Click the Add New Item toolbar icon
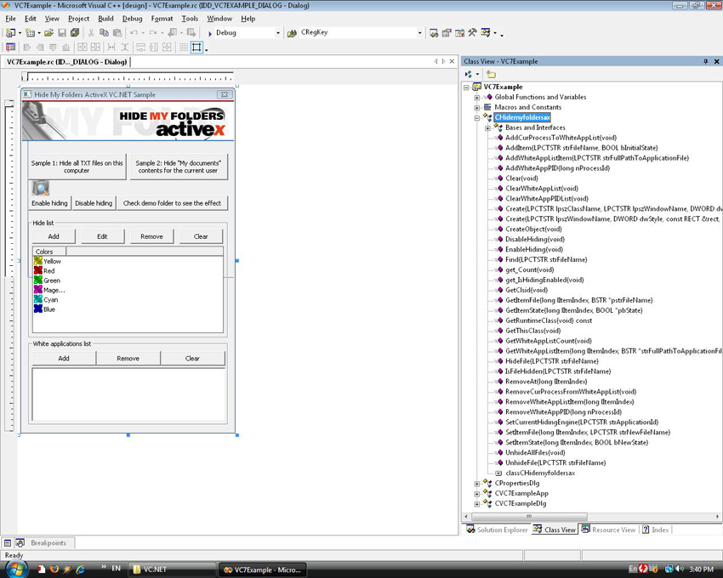This screenshot has height=578, width=723. tap(30, 33)
